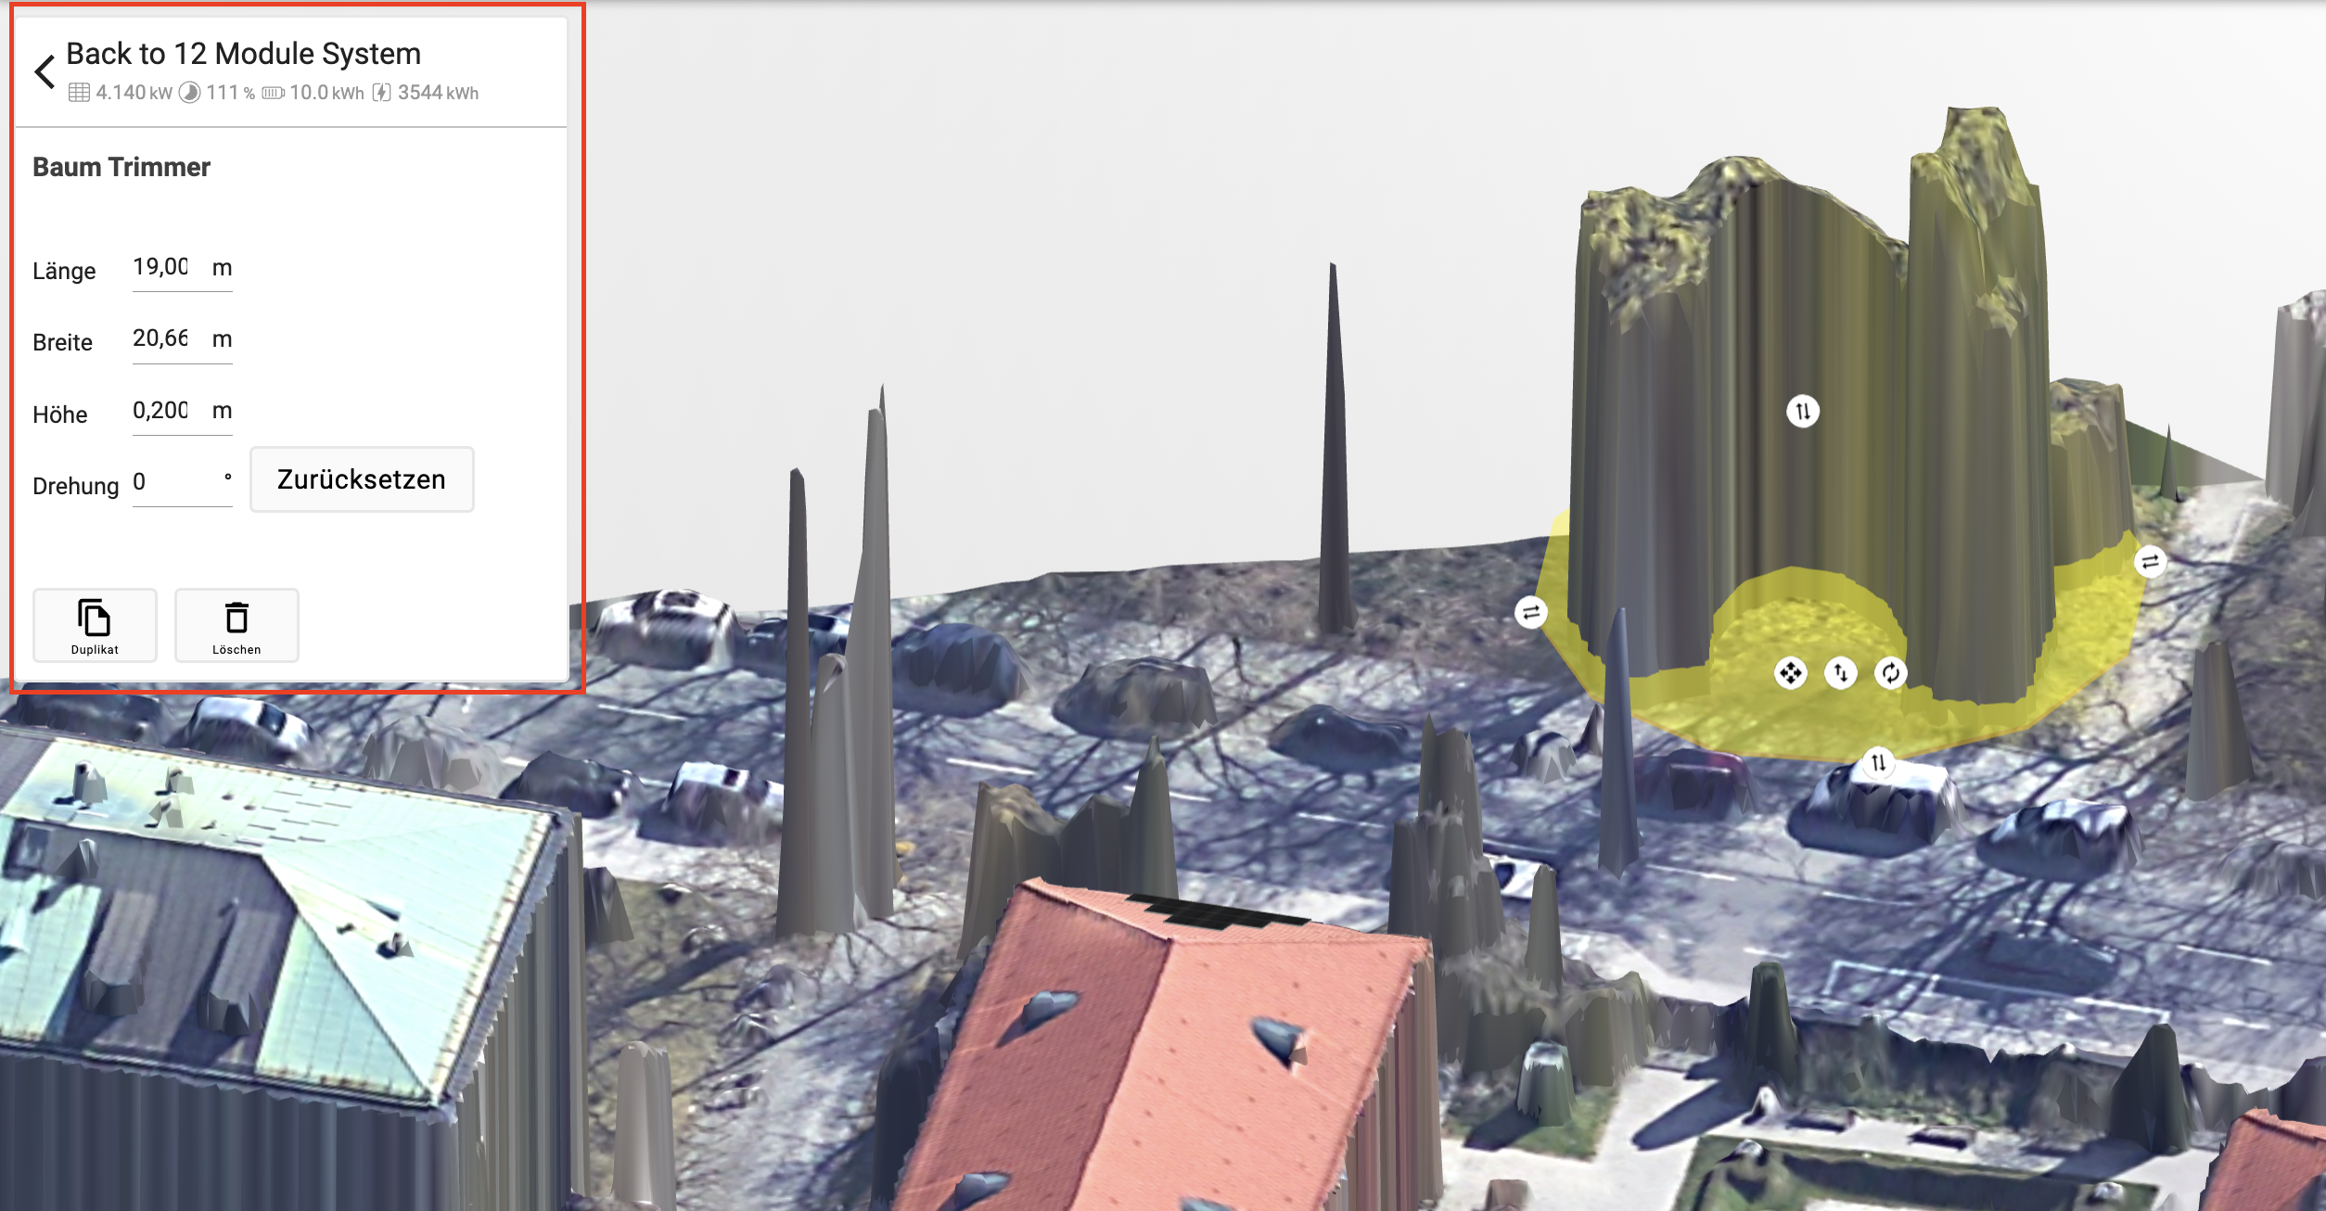The image size is (2326, 1211).
Task: Click the rotate handle on the tree trimmer
Action: coord(1890,672)
